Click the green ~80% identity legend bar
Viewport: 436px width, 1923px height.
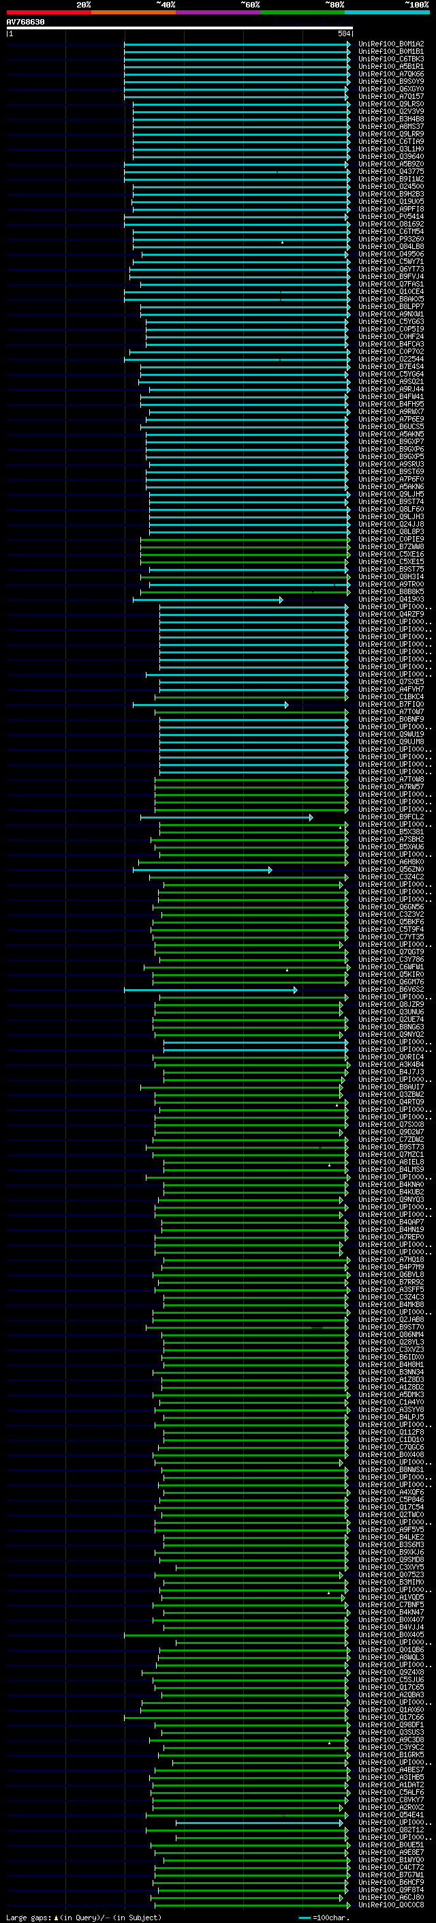pos(302,13)
